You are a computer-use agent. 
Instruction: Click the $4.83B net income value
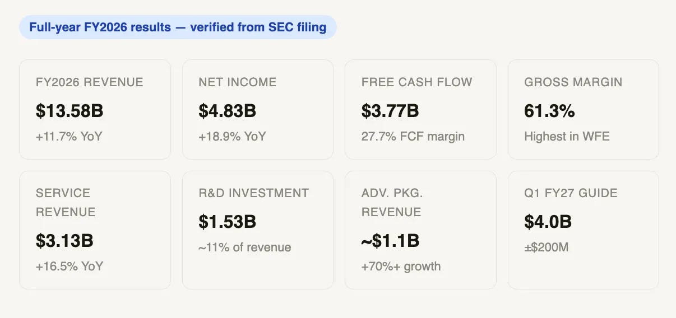click(x=227, y=111)
